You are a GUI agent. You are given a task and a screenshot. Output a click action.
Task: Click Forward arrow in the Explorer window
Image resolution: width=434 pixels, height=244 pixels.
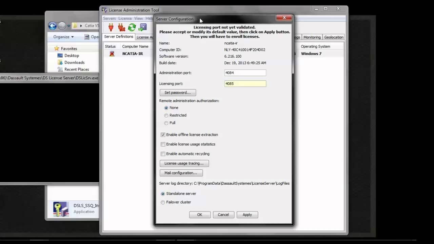point(62,26)
